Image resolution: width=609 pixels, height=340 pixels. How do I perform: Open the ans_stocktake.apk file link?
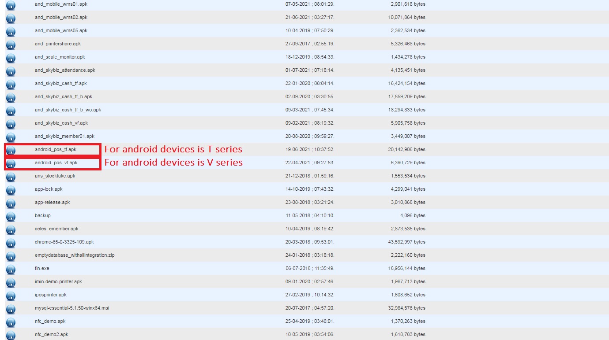[x=55, y=176]
